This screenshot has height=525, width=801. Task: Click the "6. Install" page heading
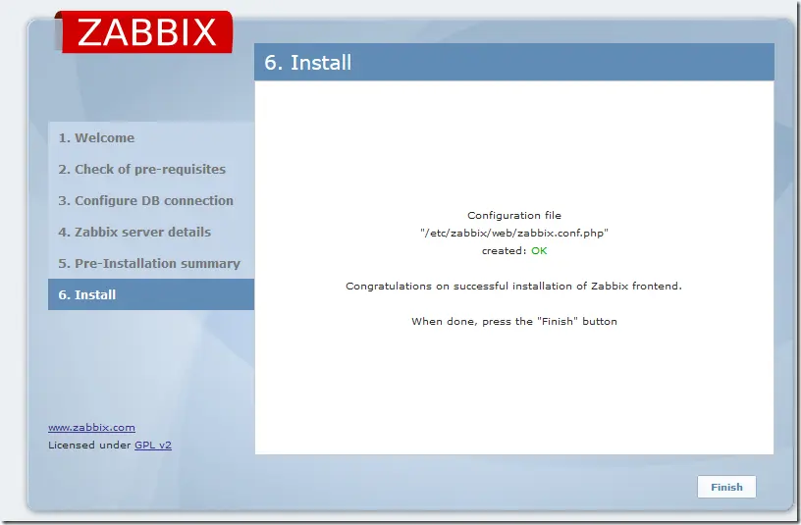click(308, 62)
